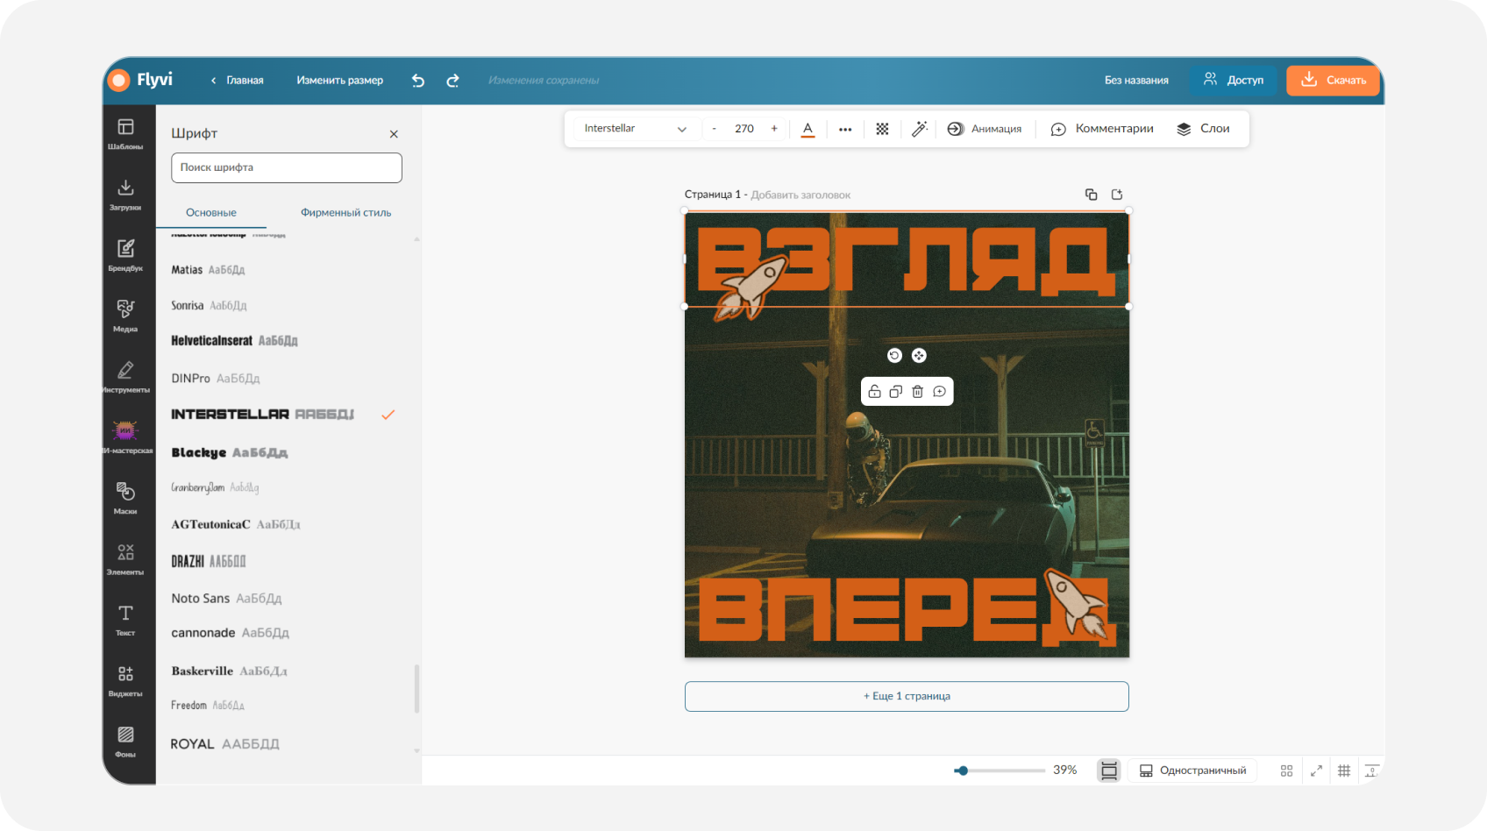Switch to the Фирменный стиль tab
This screenshot has width=1487, height=831.
click(x=345, y=213)
